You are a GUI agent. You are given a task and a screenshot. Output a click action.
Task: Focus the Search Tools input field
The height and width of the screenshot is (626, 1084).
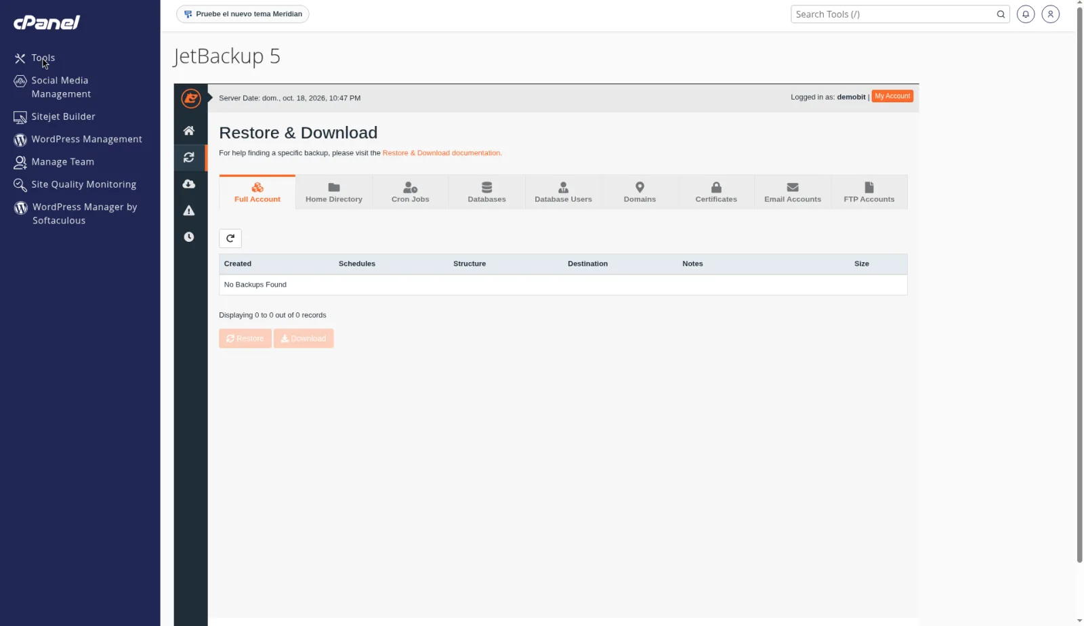[x=892, y=14]
